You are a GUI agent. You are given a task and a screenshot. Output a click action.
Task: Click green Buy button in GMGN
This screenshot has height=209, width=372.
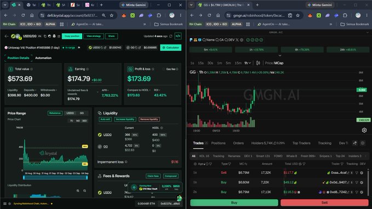pos(234,202)
